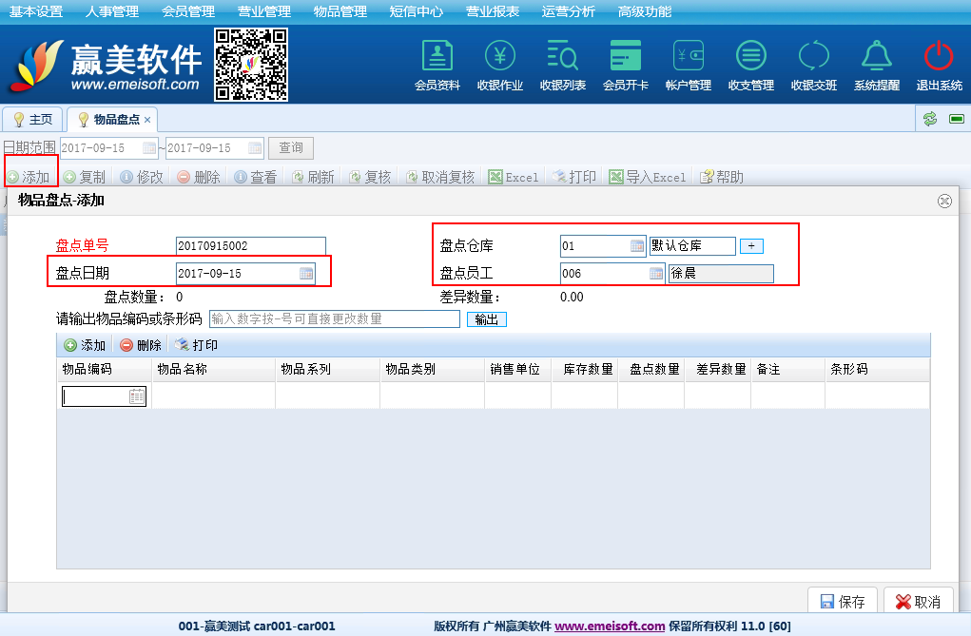Click the 输出 button beside barcode field
Screen dimensions: 971x636
click(486, 319)
